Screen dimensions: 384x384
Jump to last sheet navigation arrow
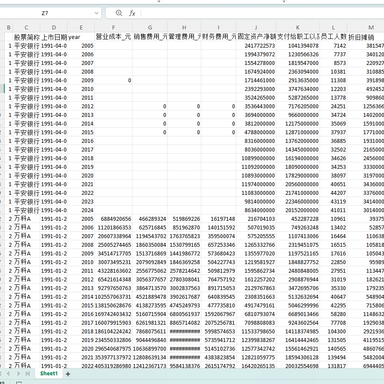27,373
